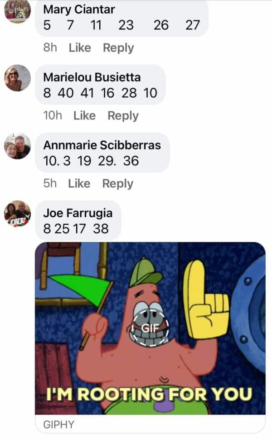Open the Joe Farrugia name link
This screenshot has height=439, width=272.
[x=78, y=213]
